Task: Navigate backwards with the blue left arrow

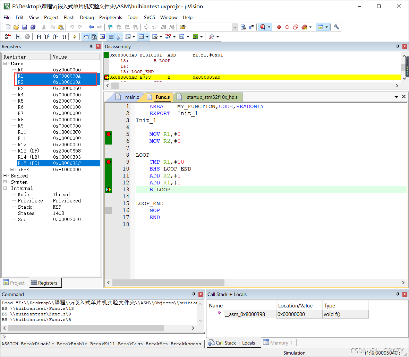Action: (91, 27)
